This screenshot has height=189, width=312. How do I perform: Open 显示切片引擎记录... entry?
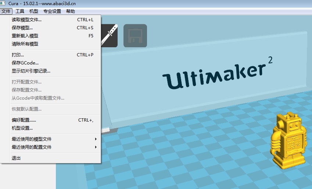55,71
